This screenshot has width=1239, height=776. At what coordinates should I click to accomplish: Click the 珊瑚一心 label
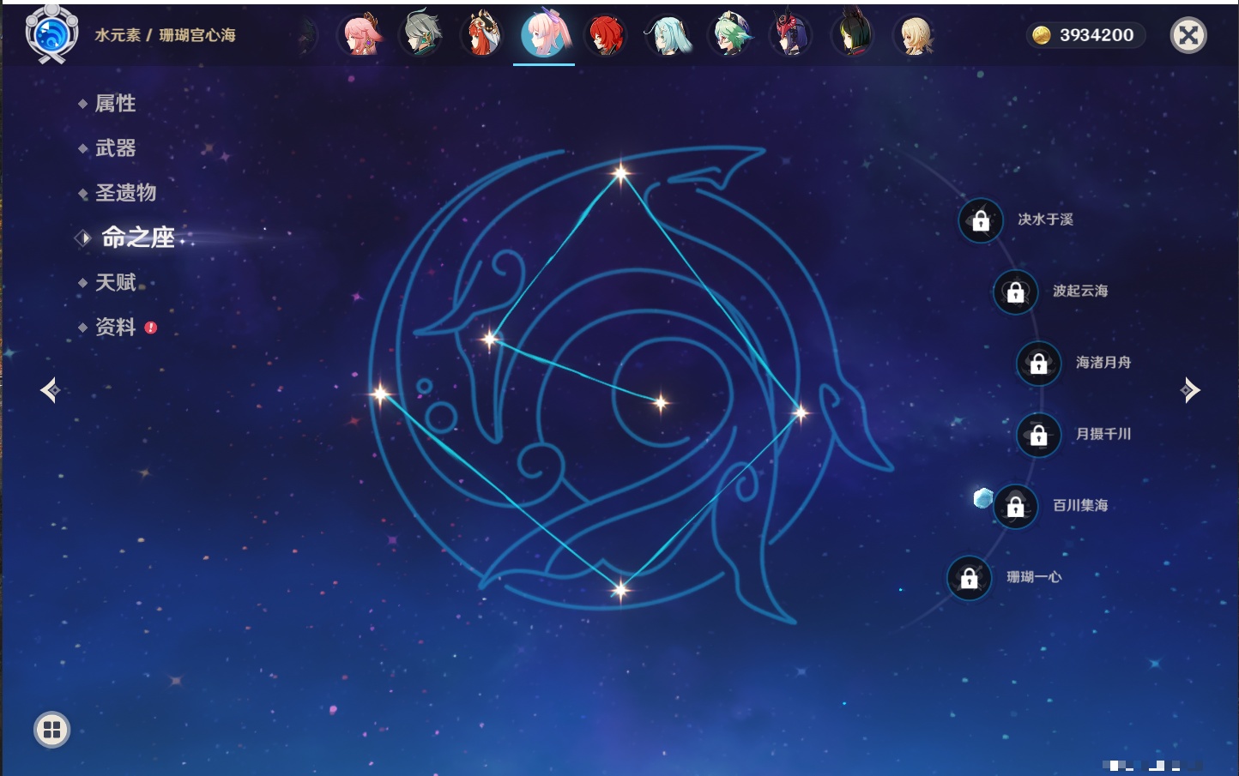(1034, 577)
